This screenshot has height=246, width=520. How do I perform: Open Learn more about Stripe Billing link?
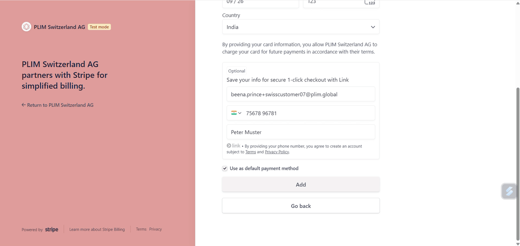(x=97, y=229)
